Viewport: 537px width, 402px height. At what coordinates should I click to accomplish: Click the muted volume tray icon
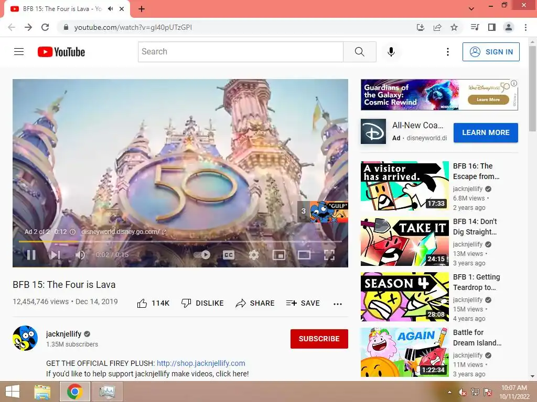[x=463, y=392]
